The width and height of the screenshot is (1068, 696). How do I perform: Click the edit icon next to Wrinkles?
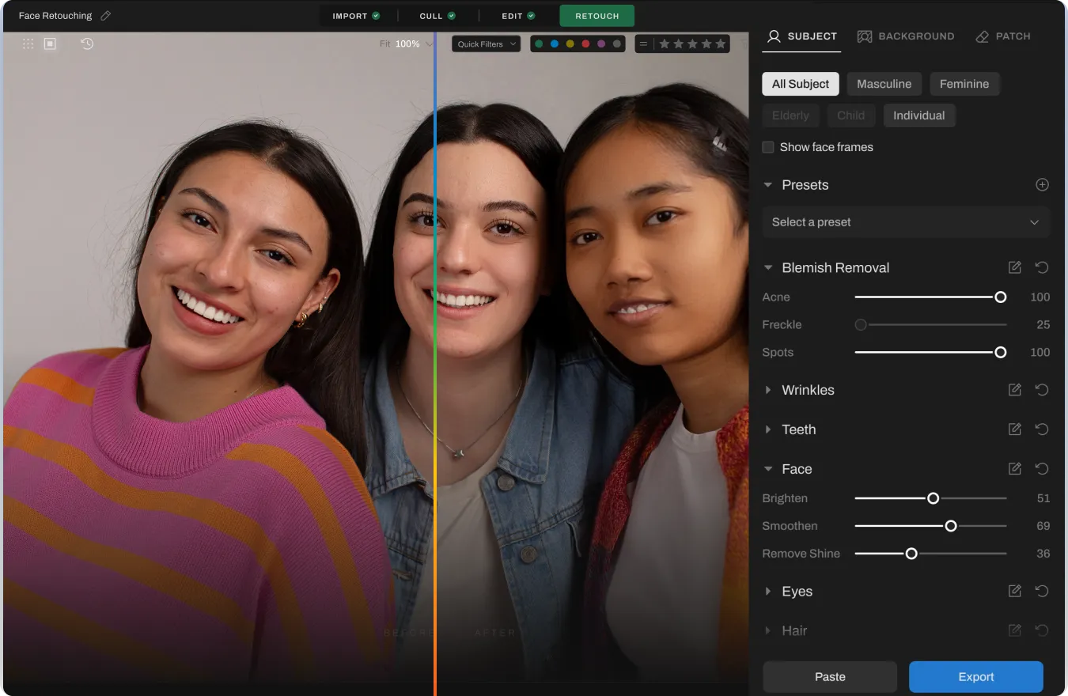pos(1015,390)
